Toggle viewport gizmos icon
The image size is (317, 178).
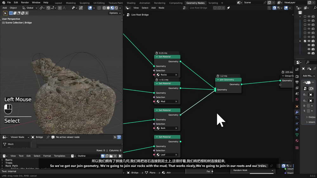[81, 8]
